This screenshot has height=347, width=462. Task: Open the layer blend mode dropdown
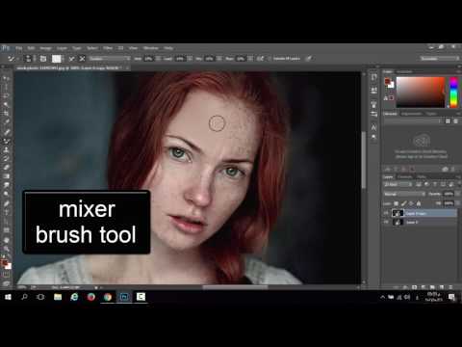point(404,194)
